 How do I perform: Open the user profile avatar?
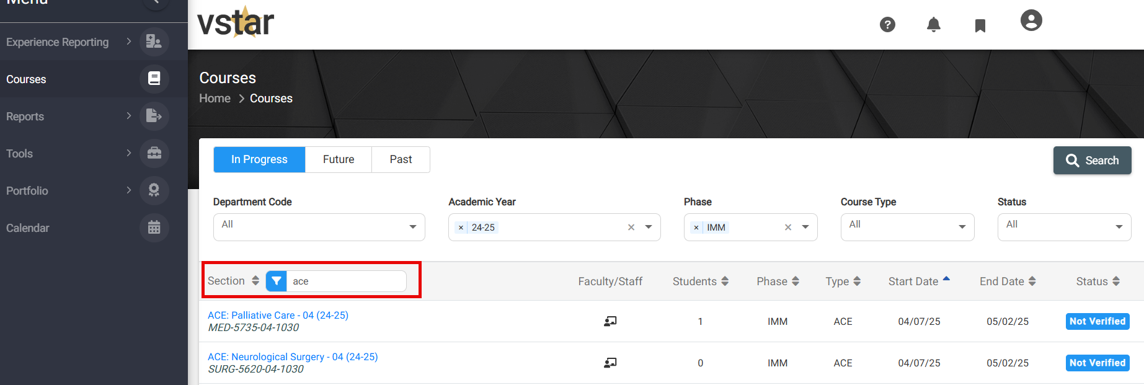point(1031,20)
